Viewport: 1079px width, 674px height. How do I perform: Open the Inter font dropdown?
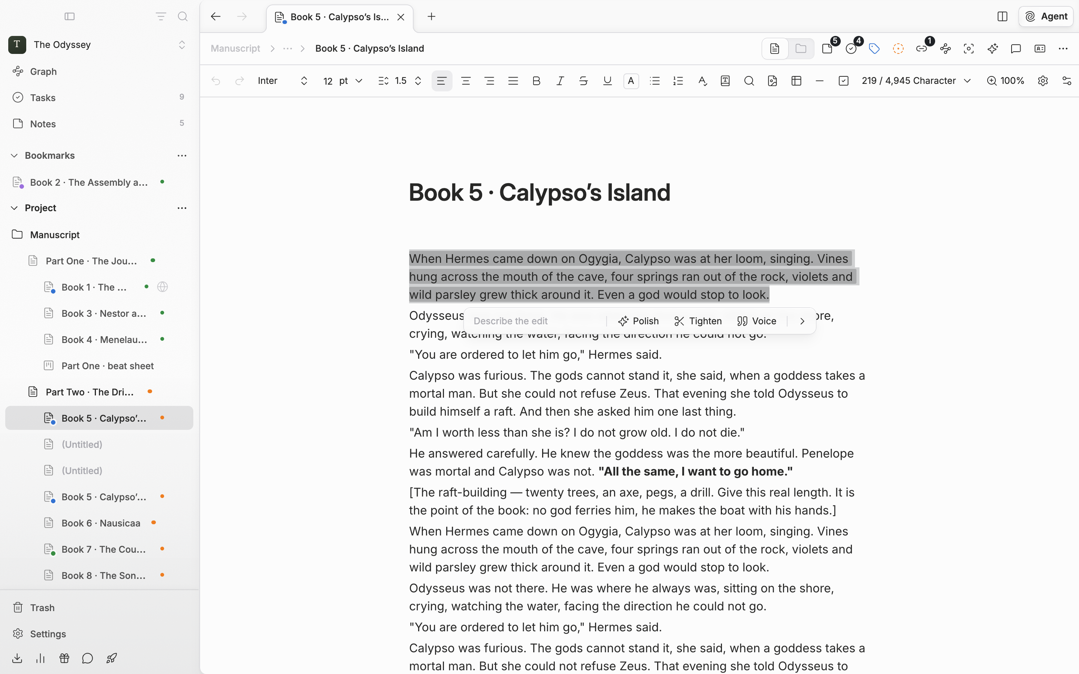point(283,81)
